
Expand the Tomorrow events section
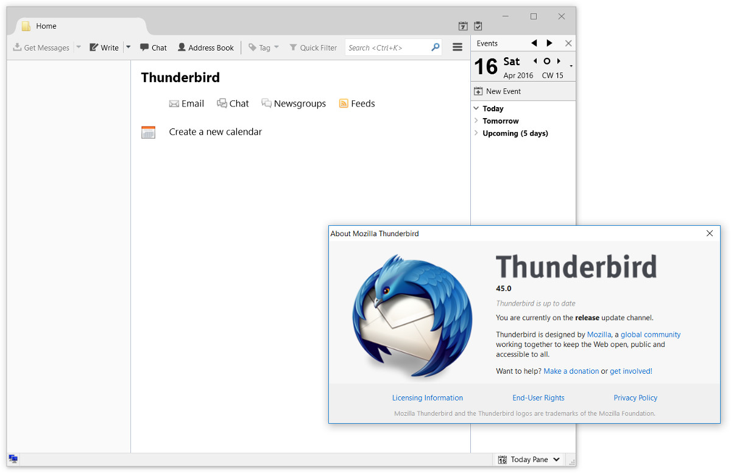pos(476,121)
